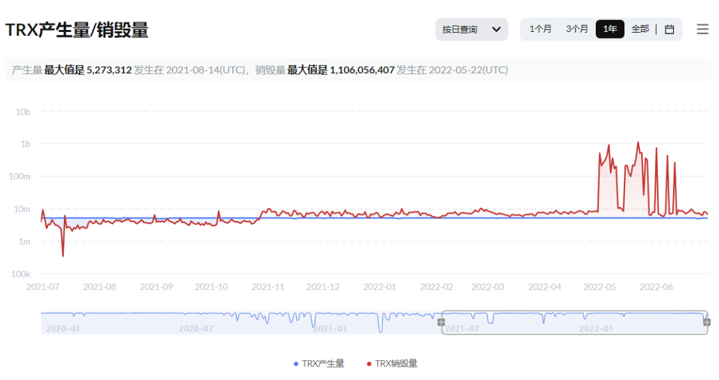Click the 2022-01 label on the x-axis
719x380 pixels.
pyautogui.click(x=379, y=287)
